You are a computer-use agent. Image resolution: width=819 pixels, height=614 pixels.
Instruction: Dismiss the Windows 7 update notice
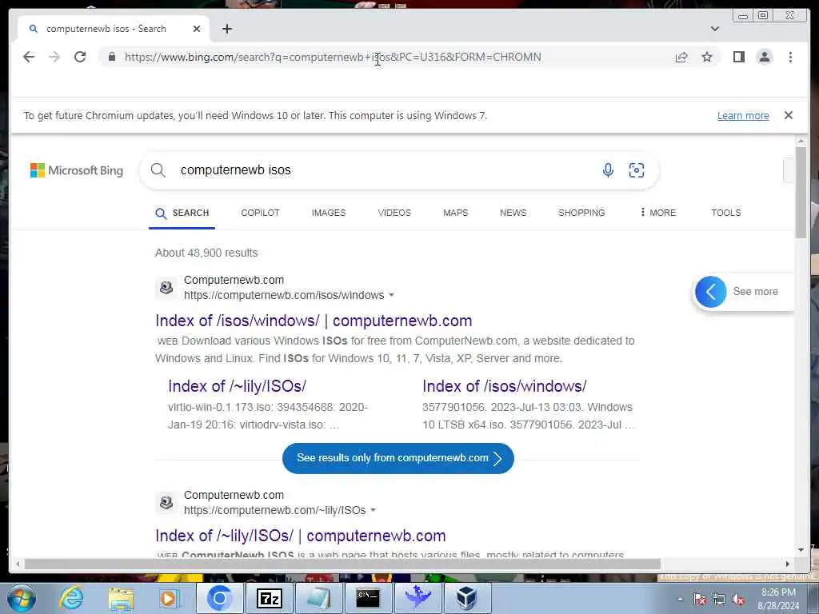click(x=788, y=115)
